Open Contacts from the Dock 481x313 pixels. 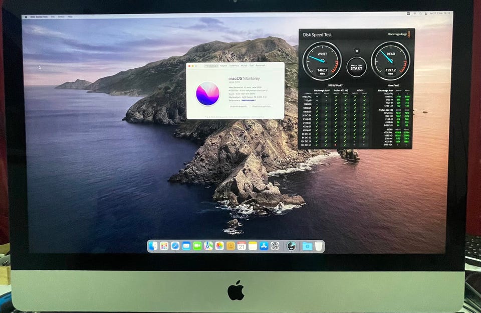click(x=230, y=246)
